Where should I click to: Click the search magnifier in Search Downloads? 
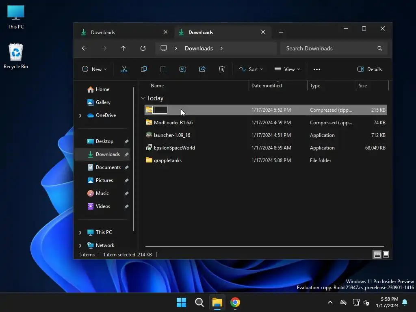click(380, 48)
